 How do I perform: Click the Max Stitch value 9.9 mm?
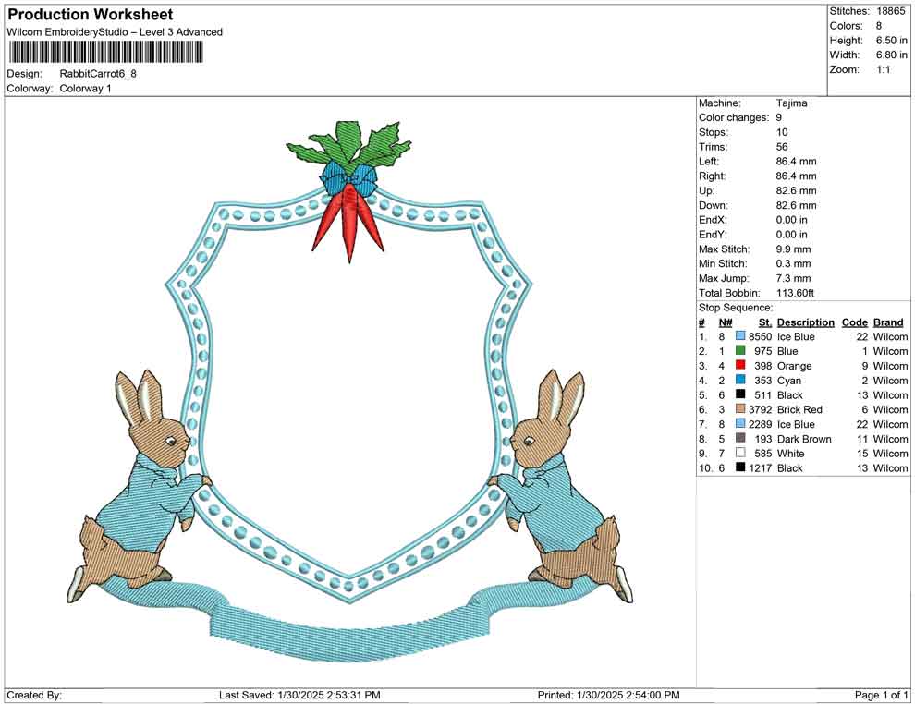coord(794,249)
